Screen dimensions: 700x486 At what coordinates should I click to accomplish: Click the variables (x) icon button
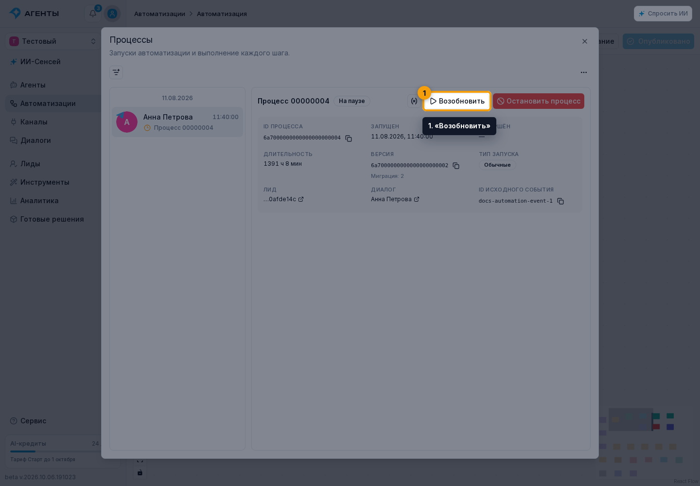[414, 101]
